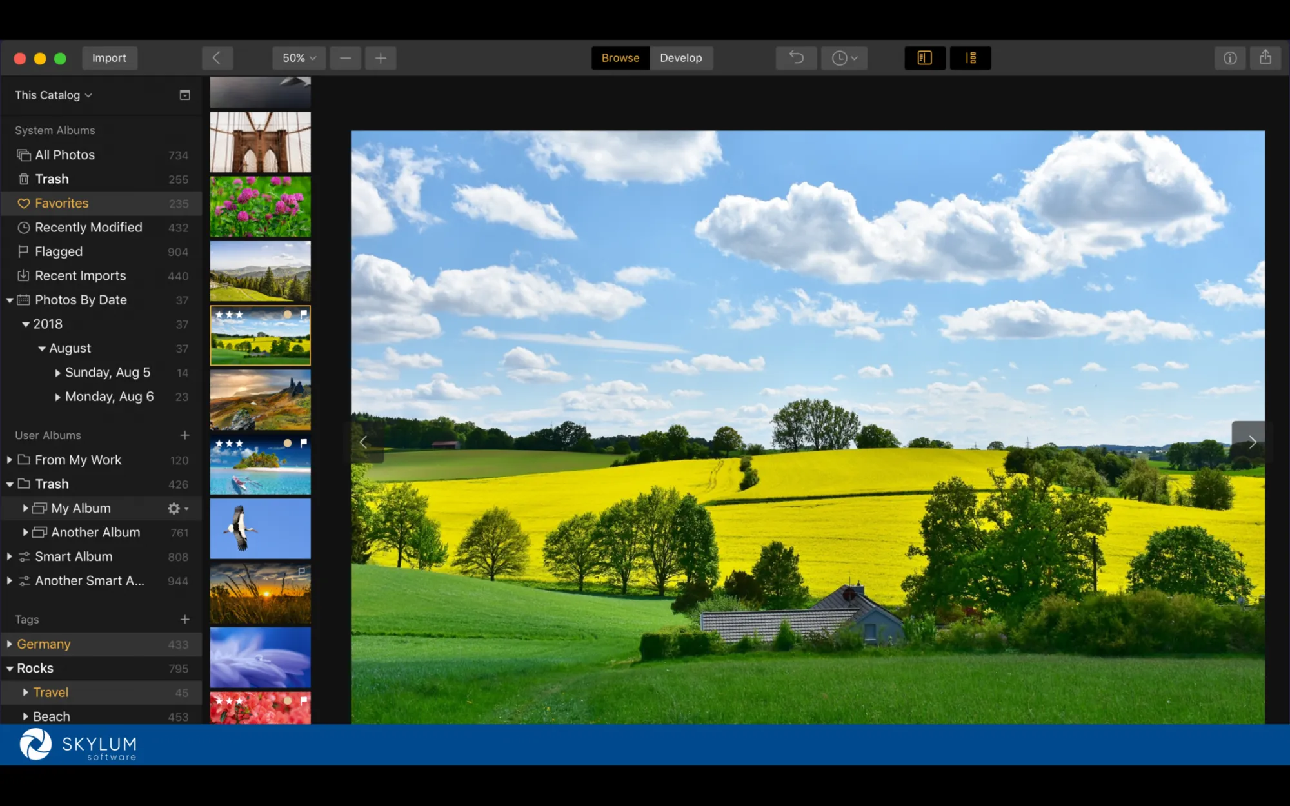Toggle the left library panel

(924, 58)
